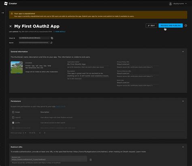Click the 'Your app is unpublished' banner text
Viewport: 192px width, 166px height.
pyautogui.click(x=24, y=13)
